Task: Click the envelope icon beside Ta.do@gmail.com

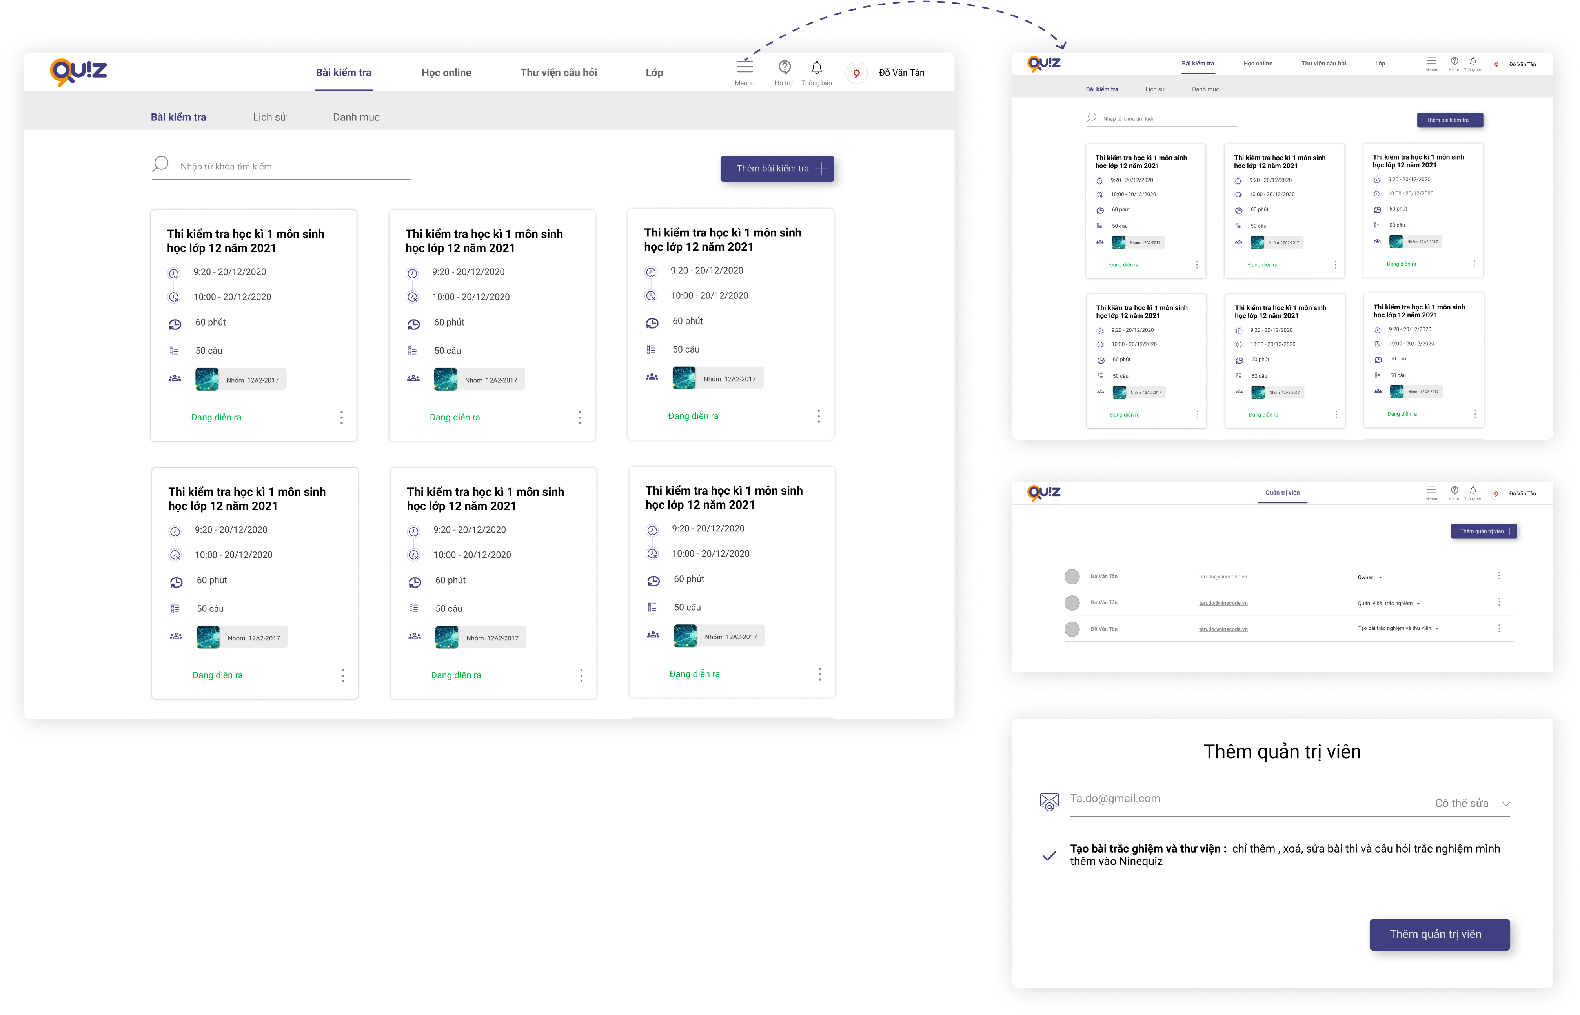Action: click(x=1049, y=802)
